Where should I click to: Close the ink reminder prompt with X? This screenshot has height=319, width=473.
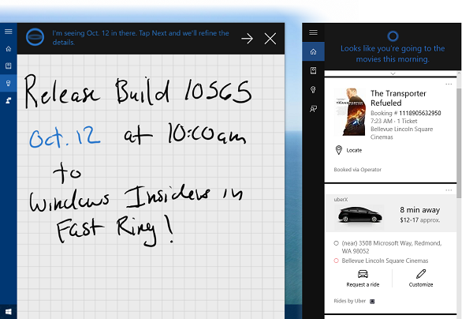click(270, 39)
